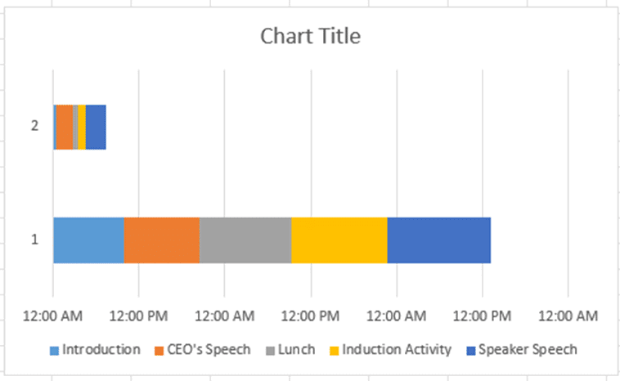Select dark blue segment in row 2 bar
Screen dimensions: 620x381
[96, 128]
